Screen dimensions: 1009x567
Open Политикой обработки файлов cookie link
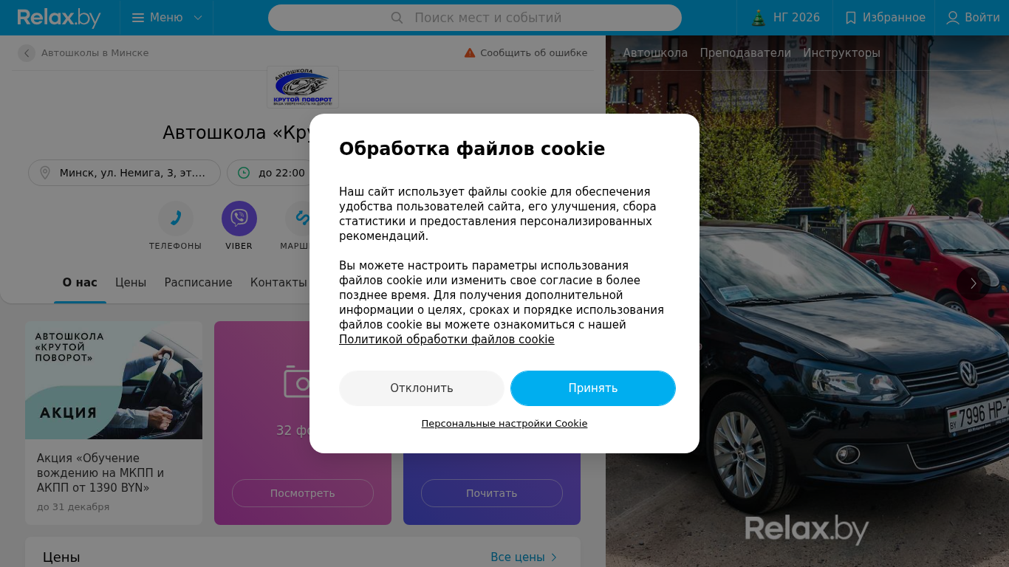(447, 340)
